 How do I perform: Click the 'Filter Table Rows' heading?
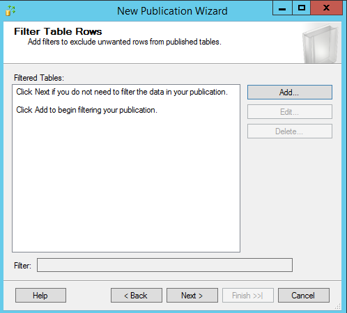[x=58, y=31]
